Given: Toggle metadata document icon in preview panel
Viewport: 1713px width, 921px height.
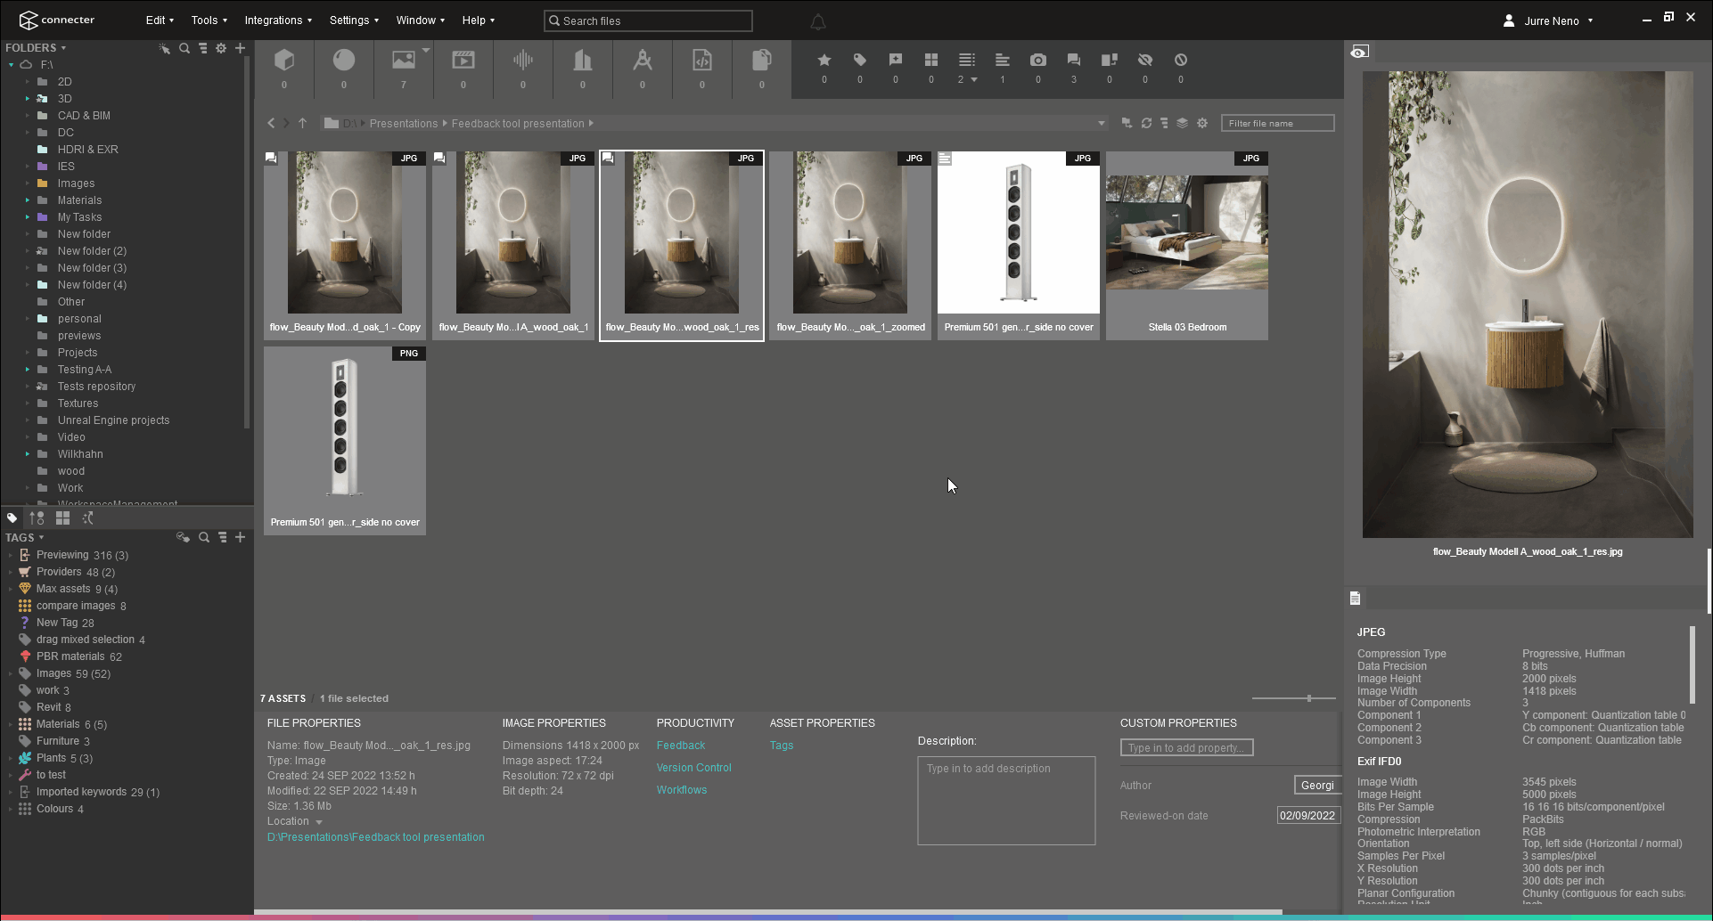Looking at the screenshot, I should (x=1355, y=598).
